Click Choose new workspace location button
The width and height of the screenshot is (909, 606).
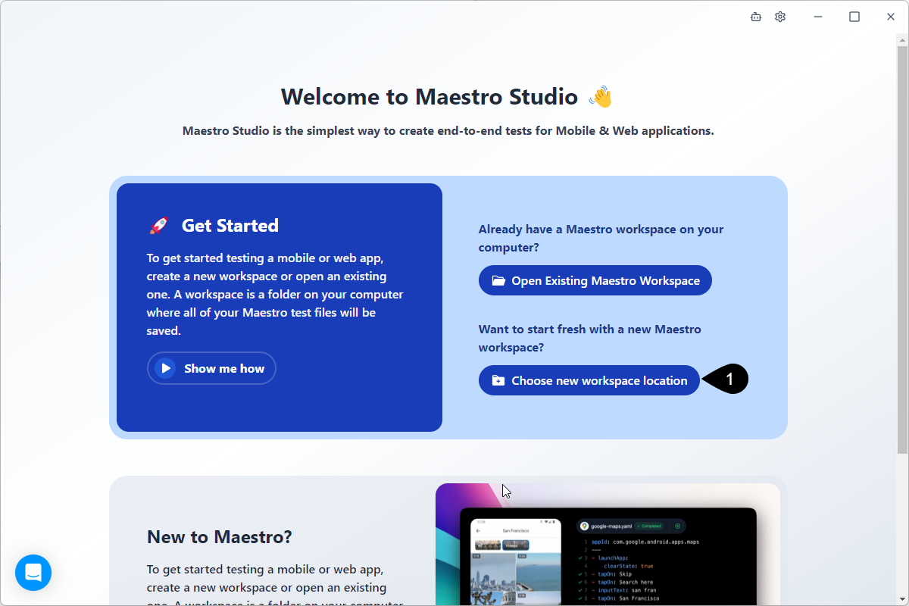tap(589, 380)
